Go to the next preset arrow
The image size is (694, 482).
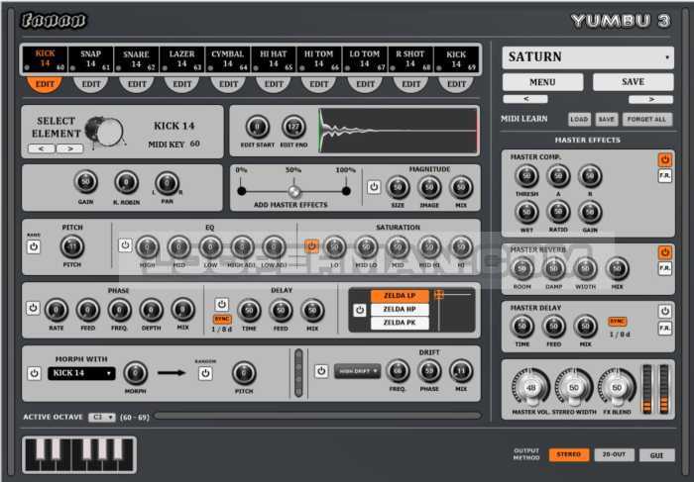[650, 99]
